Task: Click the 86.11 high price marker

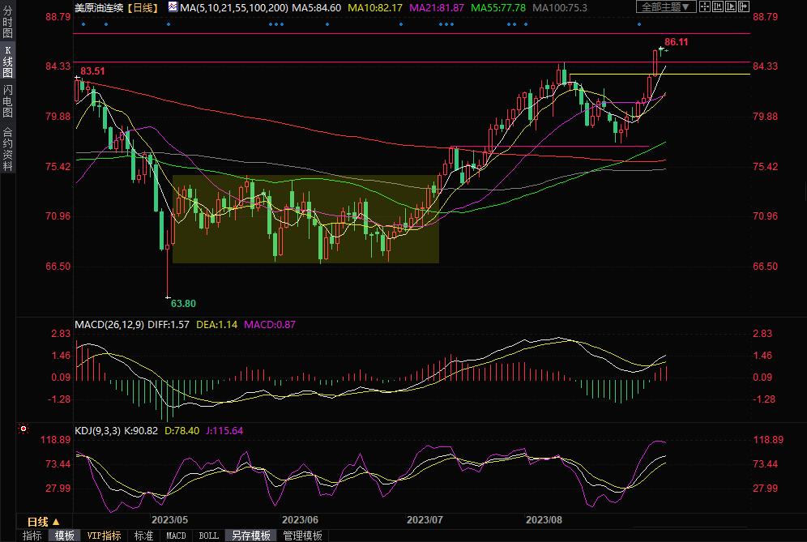Action: 677,41
